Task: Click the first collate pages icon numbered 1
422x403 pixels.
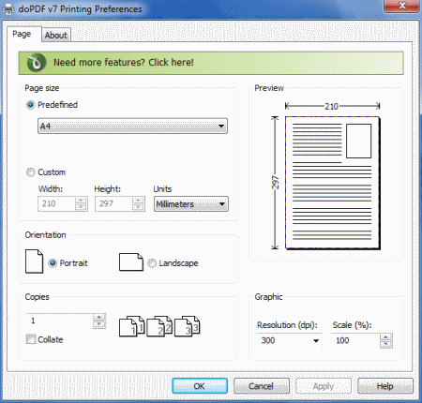Action: (x=132, y=326)
